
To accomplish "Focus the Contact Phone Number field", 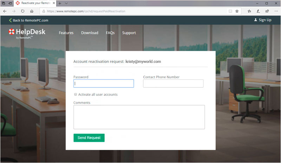I will pyautogui.click(x=173, y=83).
